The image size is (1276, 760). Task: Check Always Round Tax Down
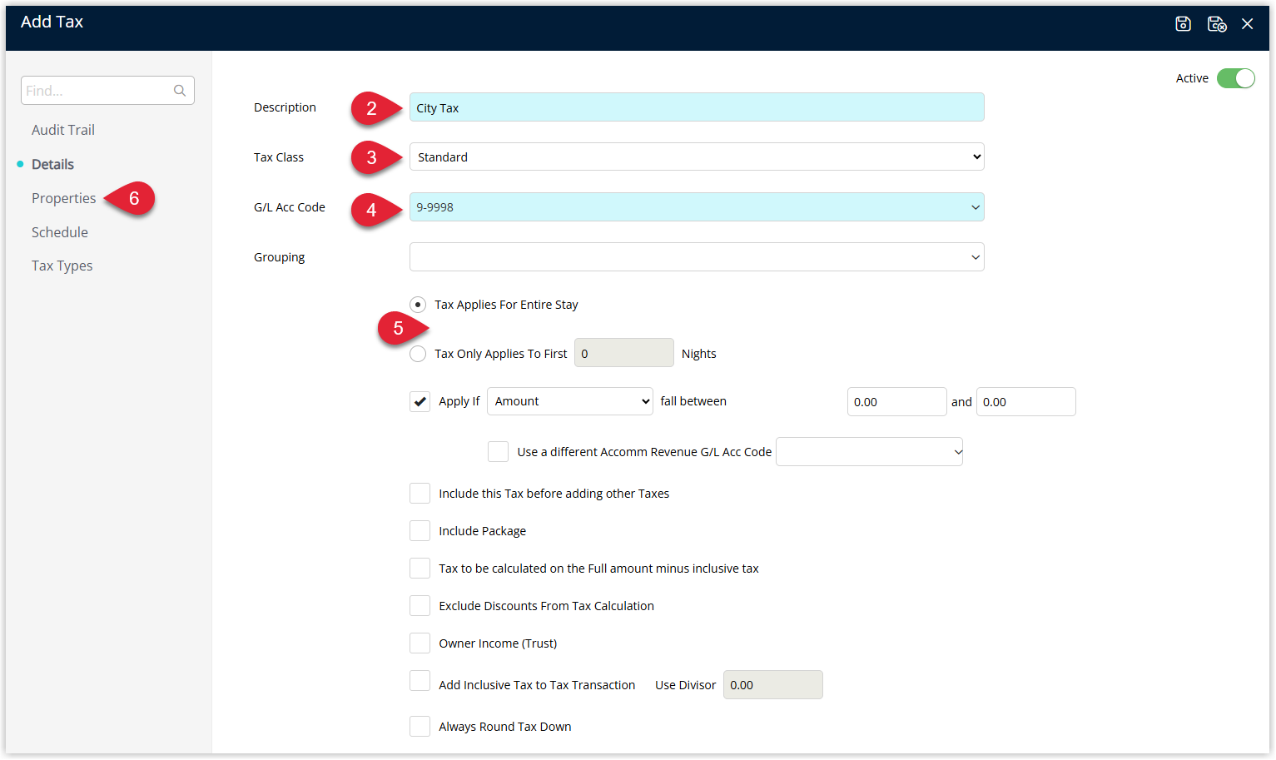(420, 727)
